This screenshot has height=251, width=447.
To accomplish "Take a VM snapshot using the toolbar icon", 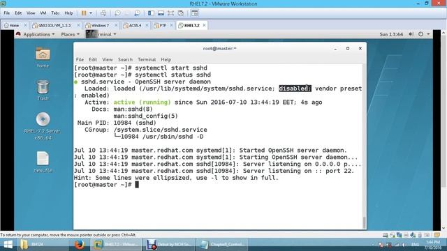I will click(117, 13).
